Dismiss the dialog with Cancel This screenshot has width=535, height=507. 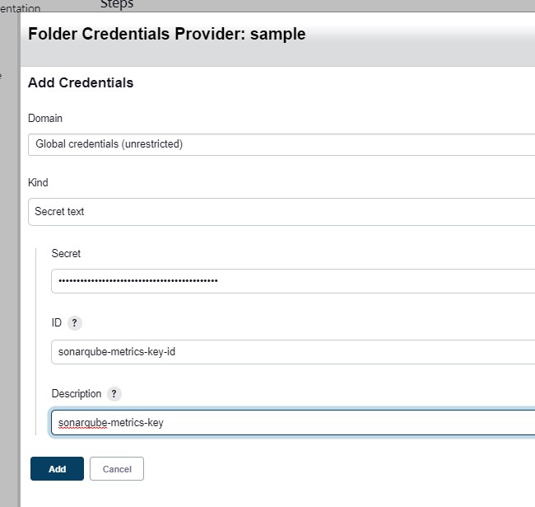(117, 469)
